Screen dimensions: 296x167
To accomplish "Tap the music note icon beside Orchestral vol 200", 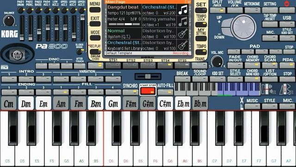I will (x=183, y=9).
